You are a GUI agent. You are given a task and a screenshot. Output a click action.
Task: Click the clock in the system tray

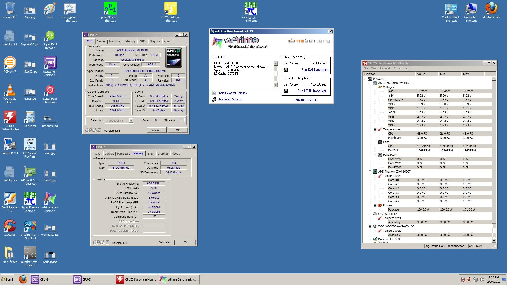click(x=494, y=279)
